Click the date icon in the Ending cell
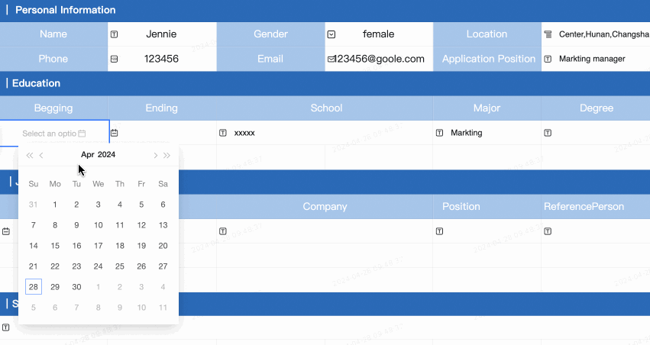Viewport: 650px width, 345px height. pyautogui.click(x=115, y=133)
